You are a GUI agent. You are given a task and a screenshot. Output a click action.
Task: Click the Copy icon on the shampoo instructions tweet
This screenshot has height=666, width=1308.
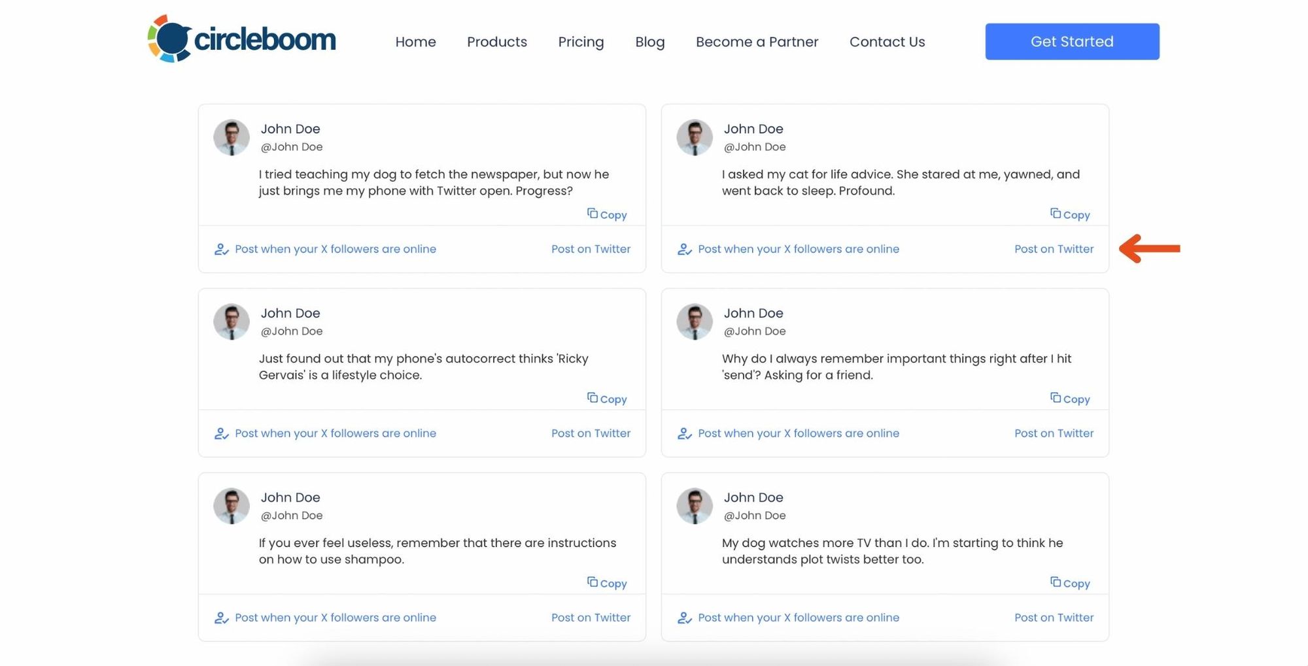point(592,582)
